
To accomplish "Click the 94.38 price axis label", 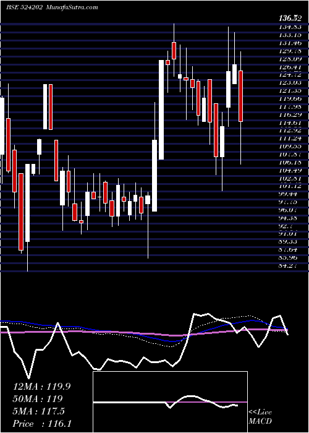I will pos(288,218).
